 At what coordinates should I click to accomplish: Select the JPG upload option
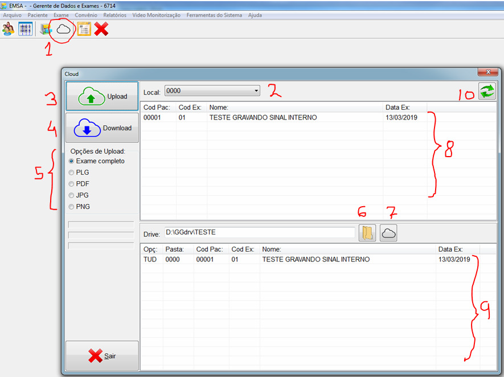point(71,195)
